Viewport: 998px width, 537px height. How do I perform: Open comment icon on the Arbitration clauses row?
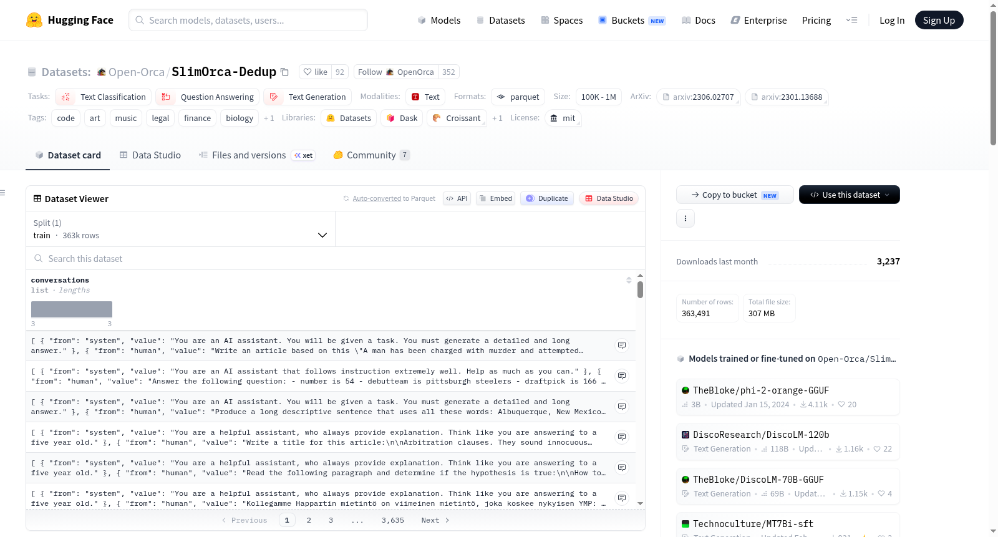tap(622, 437)
